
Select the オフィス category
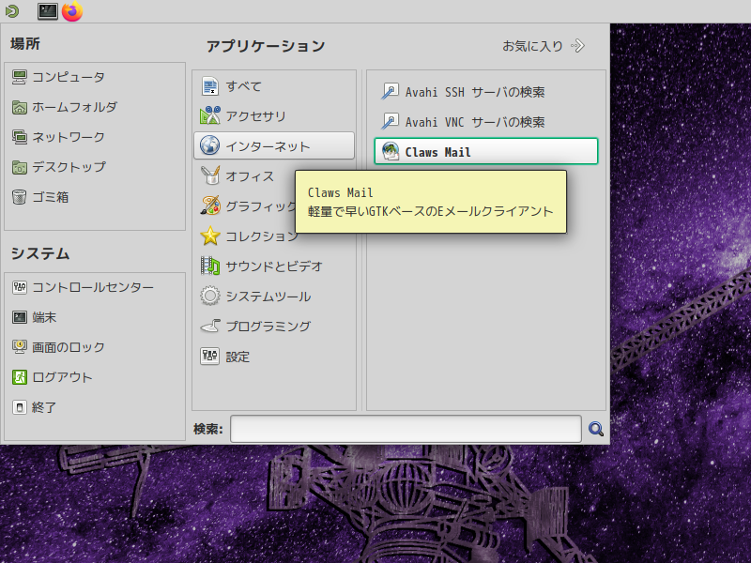(244, 176)
